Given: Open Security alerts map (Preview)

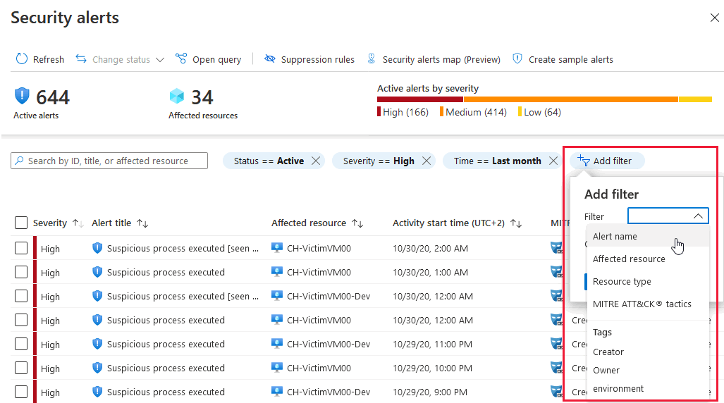Looking at the screenshot, I should [x=434, y=60].
